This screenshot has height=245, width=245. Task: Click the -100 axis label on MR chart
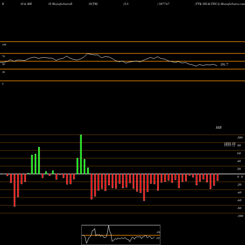point(240,216)
